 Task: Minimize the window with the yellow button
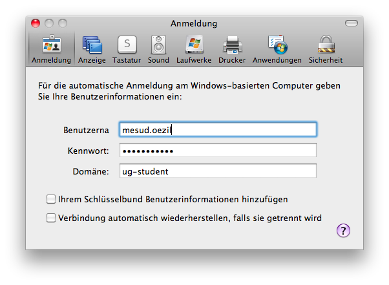pos(50,23)
